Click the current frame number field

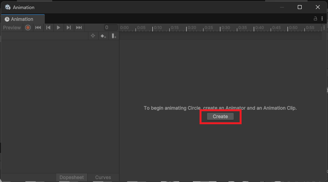tap(111, 28)
